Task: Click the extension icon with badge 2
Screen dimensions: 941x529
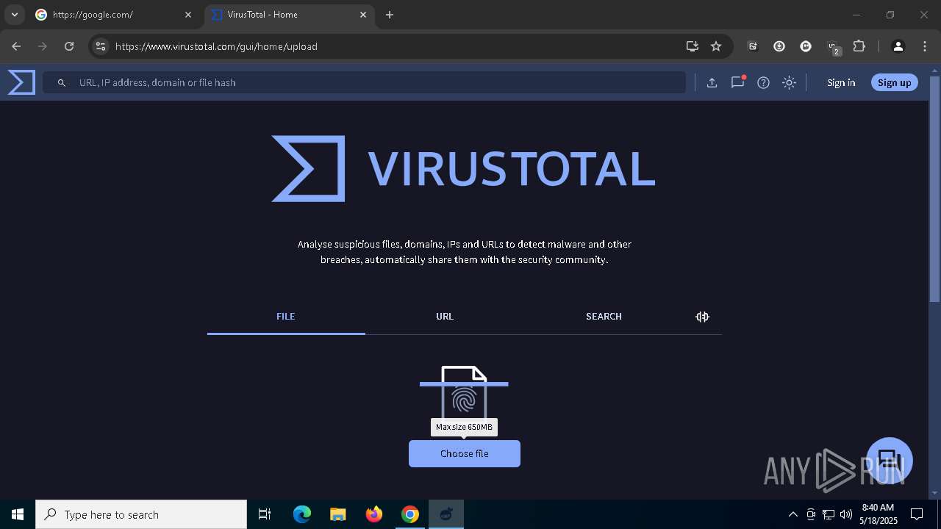Action: click(x=834, y=47)
